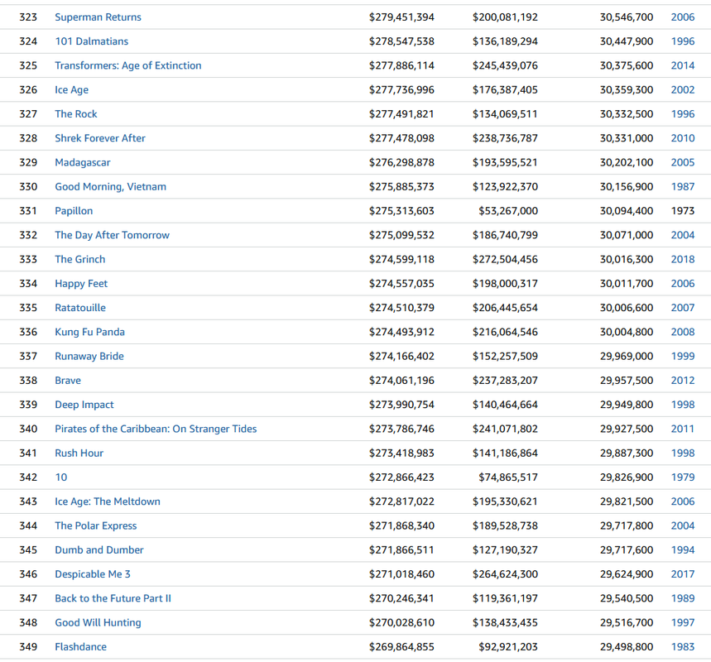711x662 pixels.
Task: Select Back to the Future Part II
Action: point(113,598)
